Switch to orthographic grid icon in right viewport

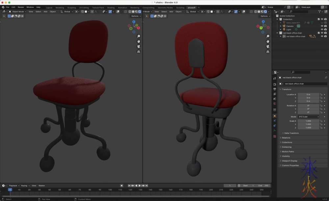point(268,51)
